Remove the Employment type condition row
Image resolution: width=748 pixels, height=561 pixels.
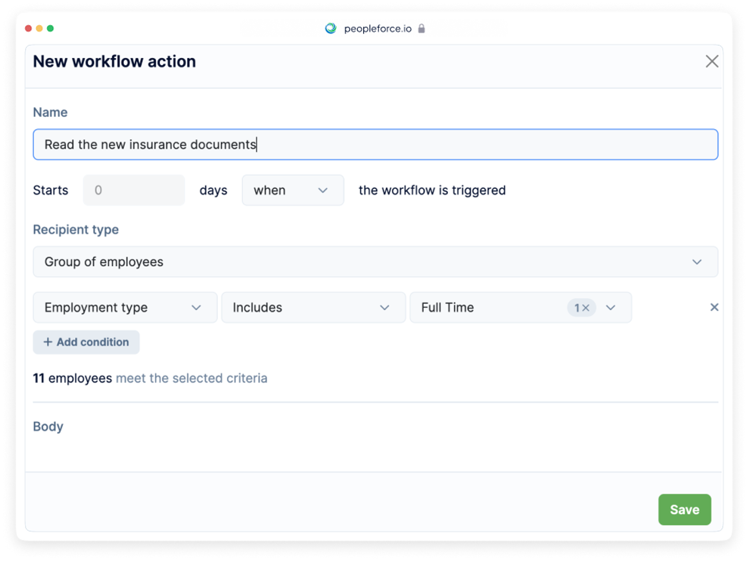[x=714, y=307]
